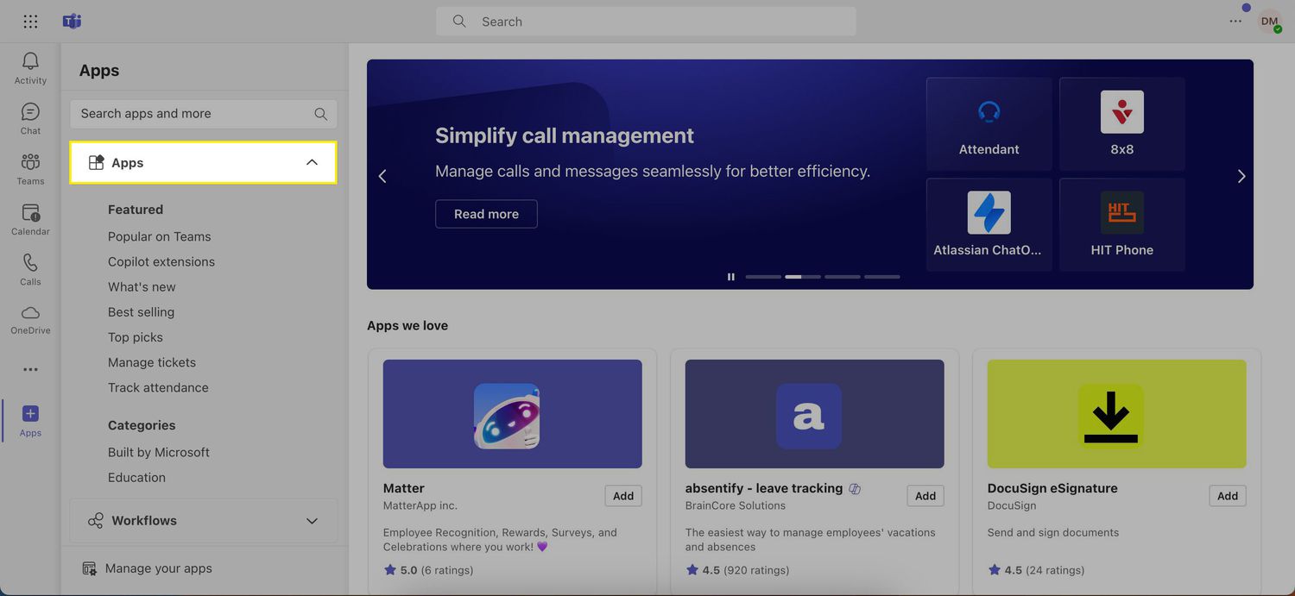Click the app launcher waffle icon

[x=30, y=22]
